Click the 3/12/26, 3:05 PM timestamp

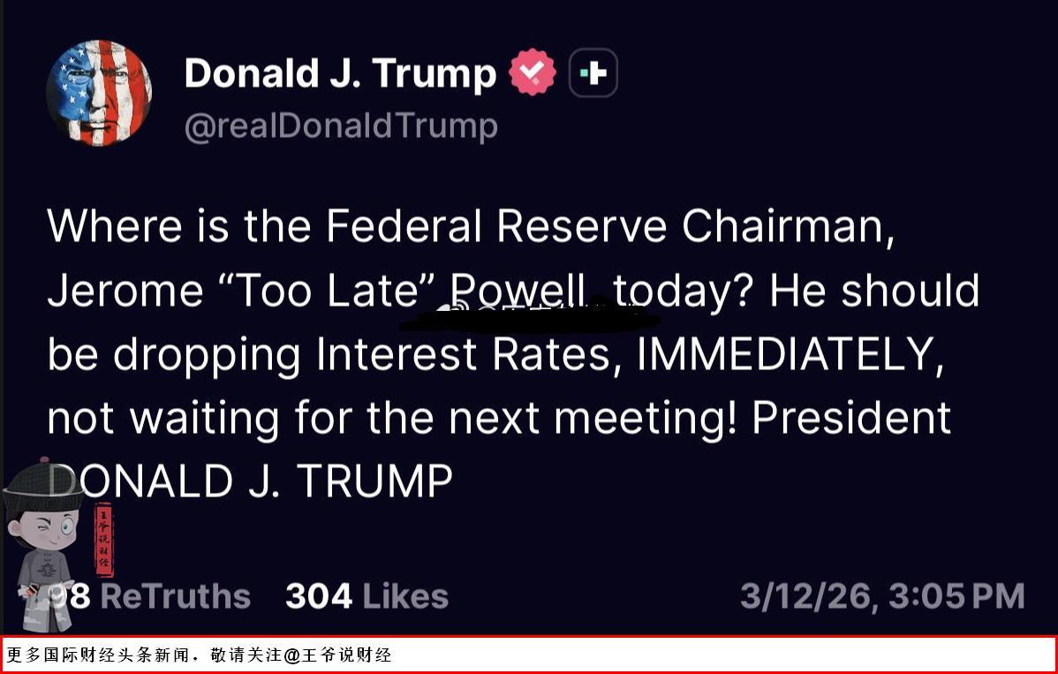point(881,596)
